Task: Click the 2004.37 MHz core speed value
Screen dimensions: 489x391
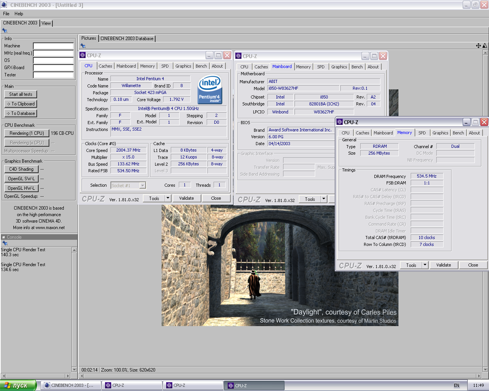Action: click(128, 150)
